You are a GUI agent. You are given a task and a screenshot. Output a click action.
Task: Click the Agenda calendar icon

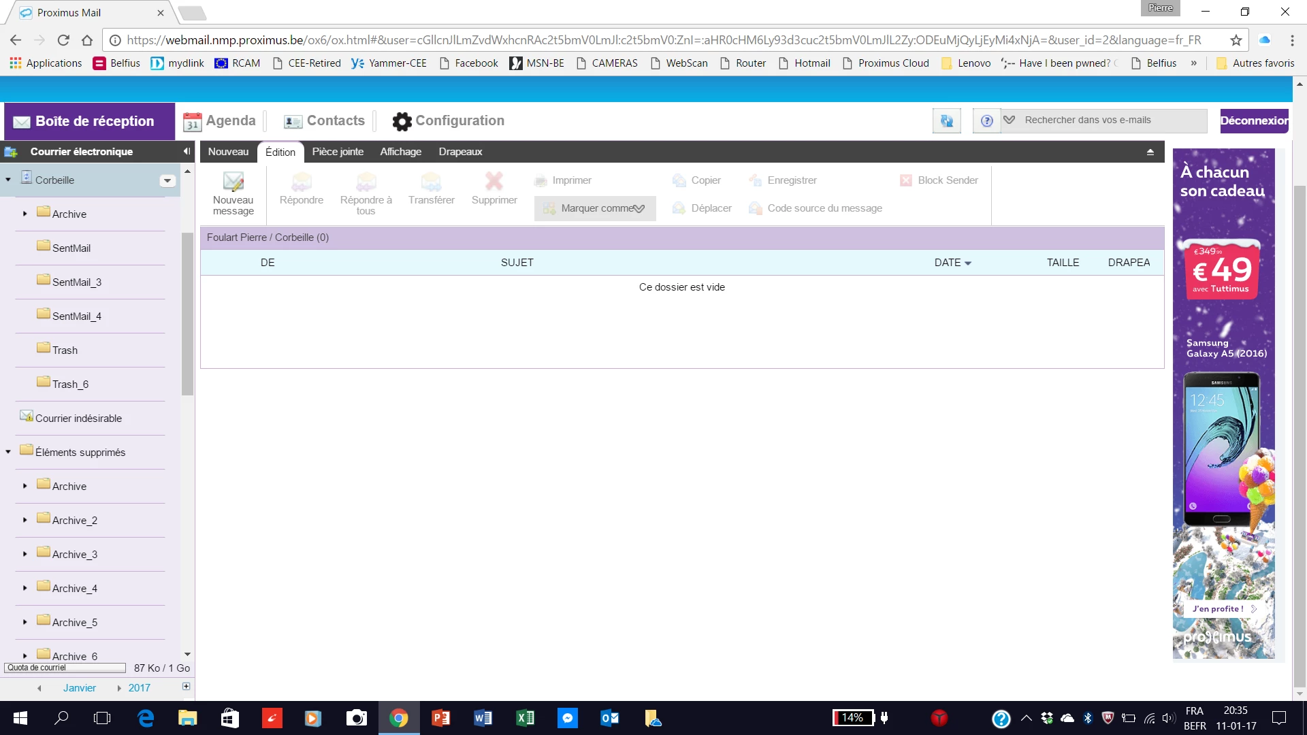[x=193, y=122]
